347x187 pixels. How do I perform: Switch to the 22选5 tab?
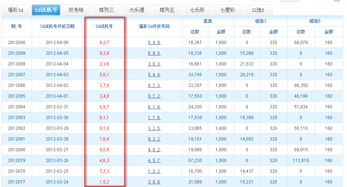click(x=258, y=10)
